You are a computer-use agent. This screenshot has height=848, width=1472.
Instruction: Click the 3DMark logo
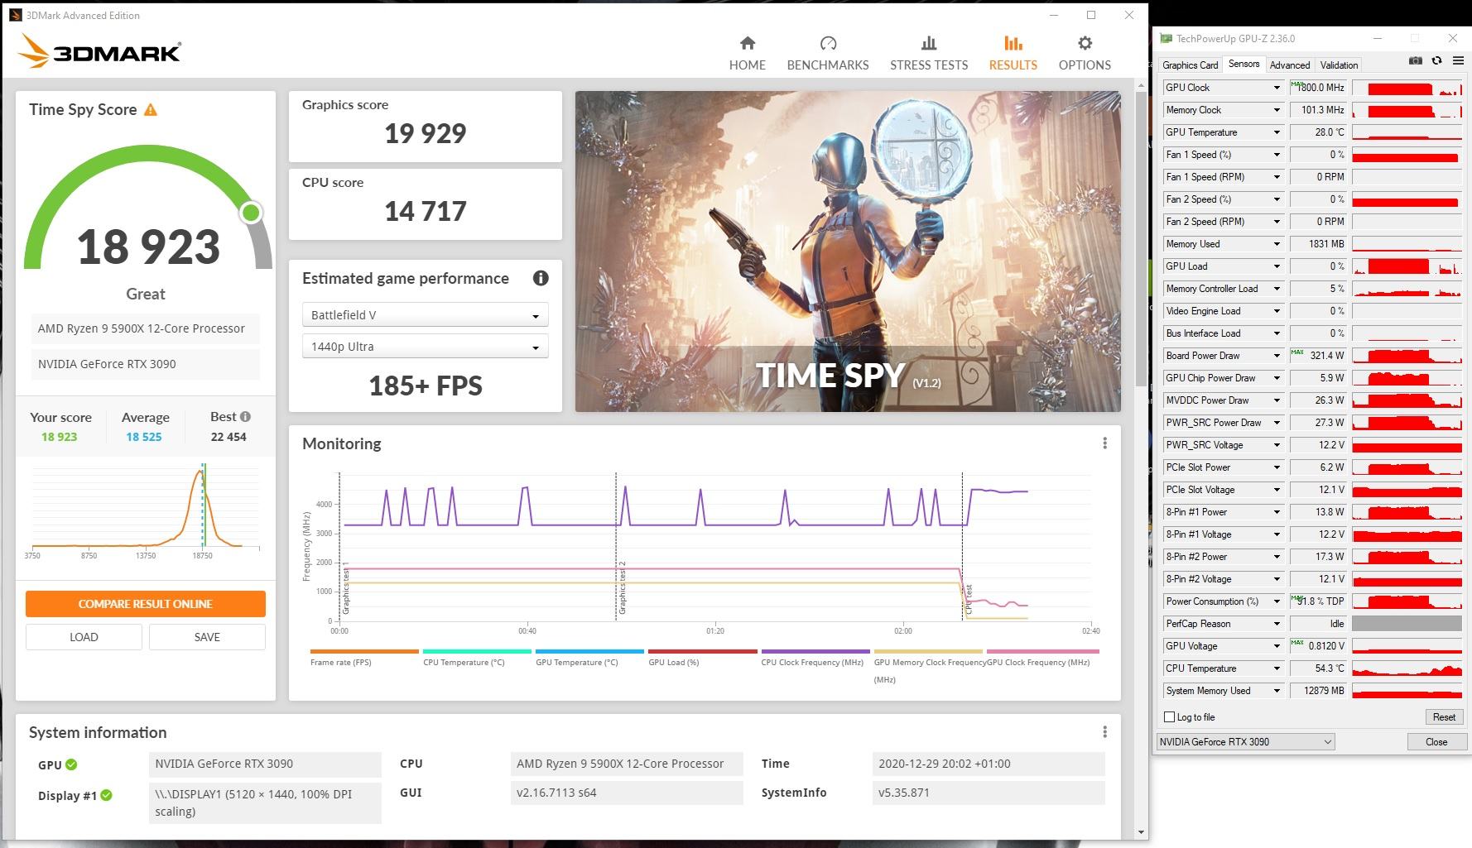99,51
